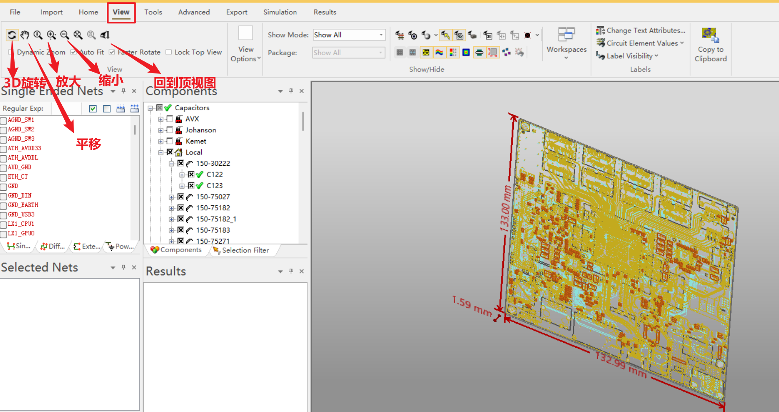The height and width of the screenshot is (412, 779).
Task: Uncheck the Faster Rotate option
Action: [x=112, y=52]
